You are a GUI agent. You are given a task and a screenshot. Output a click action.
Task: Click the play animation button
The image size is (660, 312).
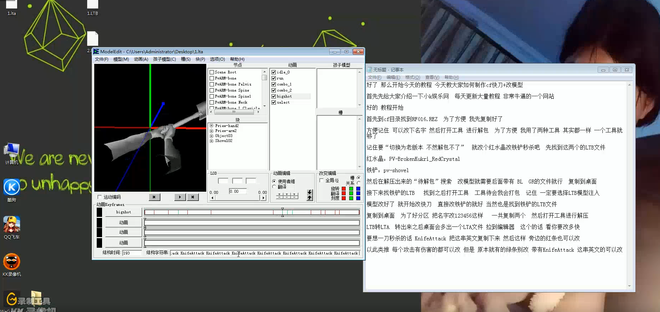click(180, 197)
